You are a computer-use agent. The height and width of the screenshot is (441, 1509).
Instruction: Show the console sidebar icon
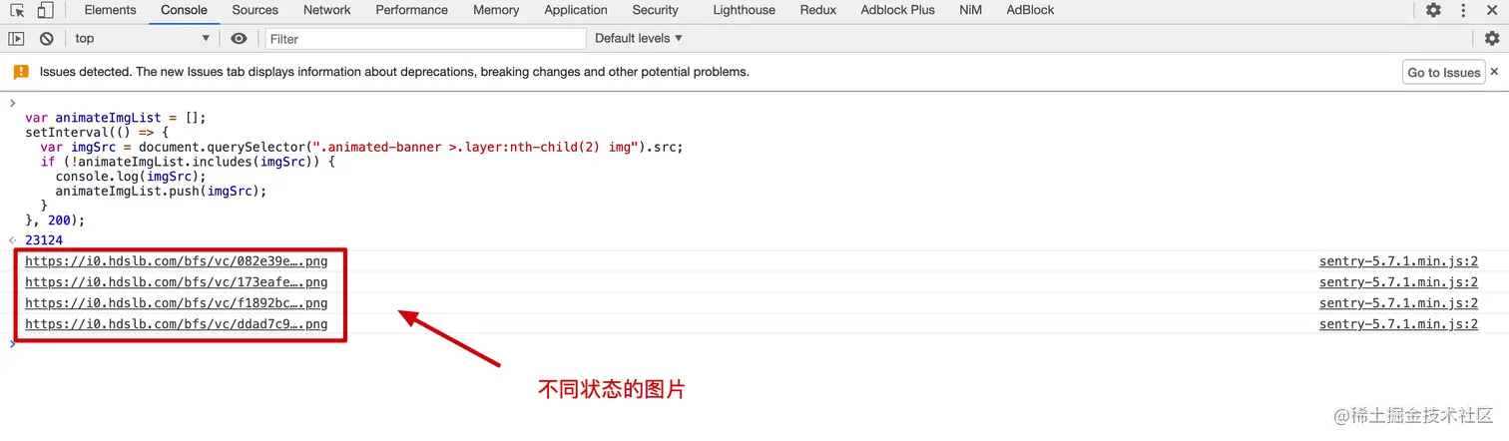coord(16,38)
